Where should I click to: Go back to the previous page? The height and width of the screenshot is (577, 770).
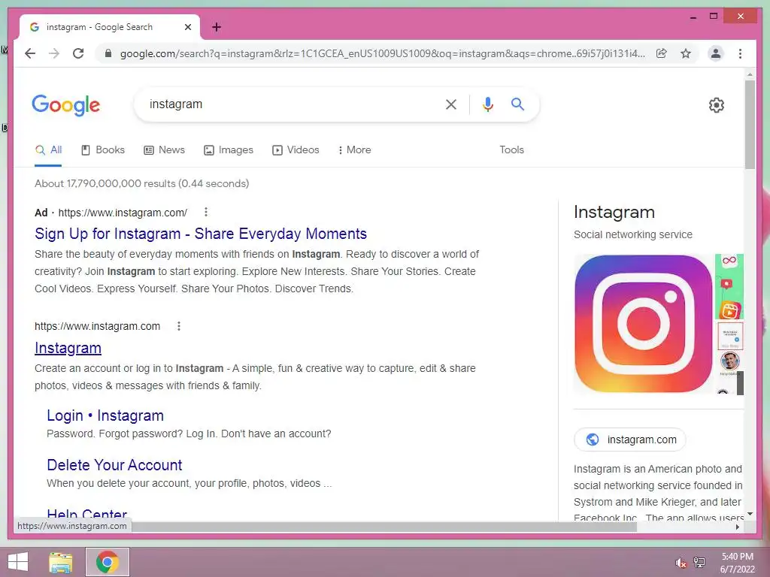pos(30,53)
